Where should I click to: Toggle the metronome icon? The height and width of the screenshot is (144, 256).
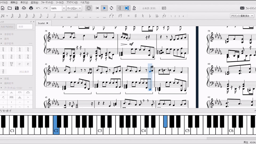(x=134, y=8)
